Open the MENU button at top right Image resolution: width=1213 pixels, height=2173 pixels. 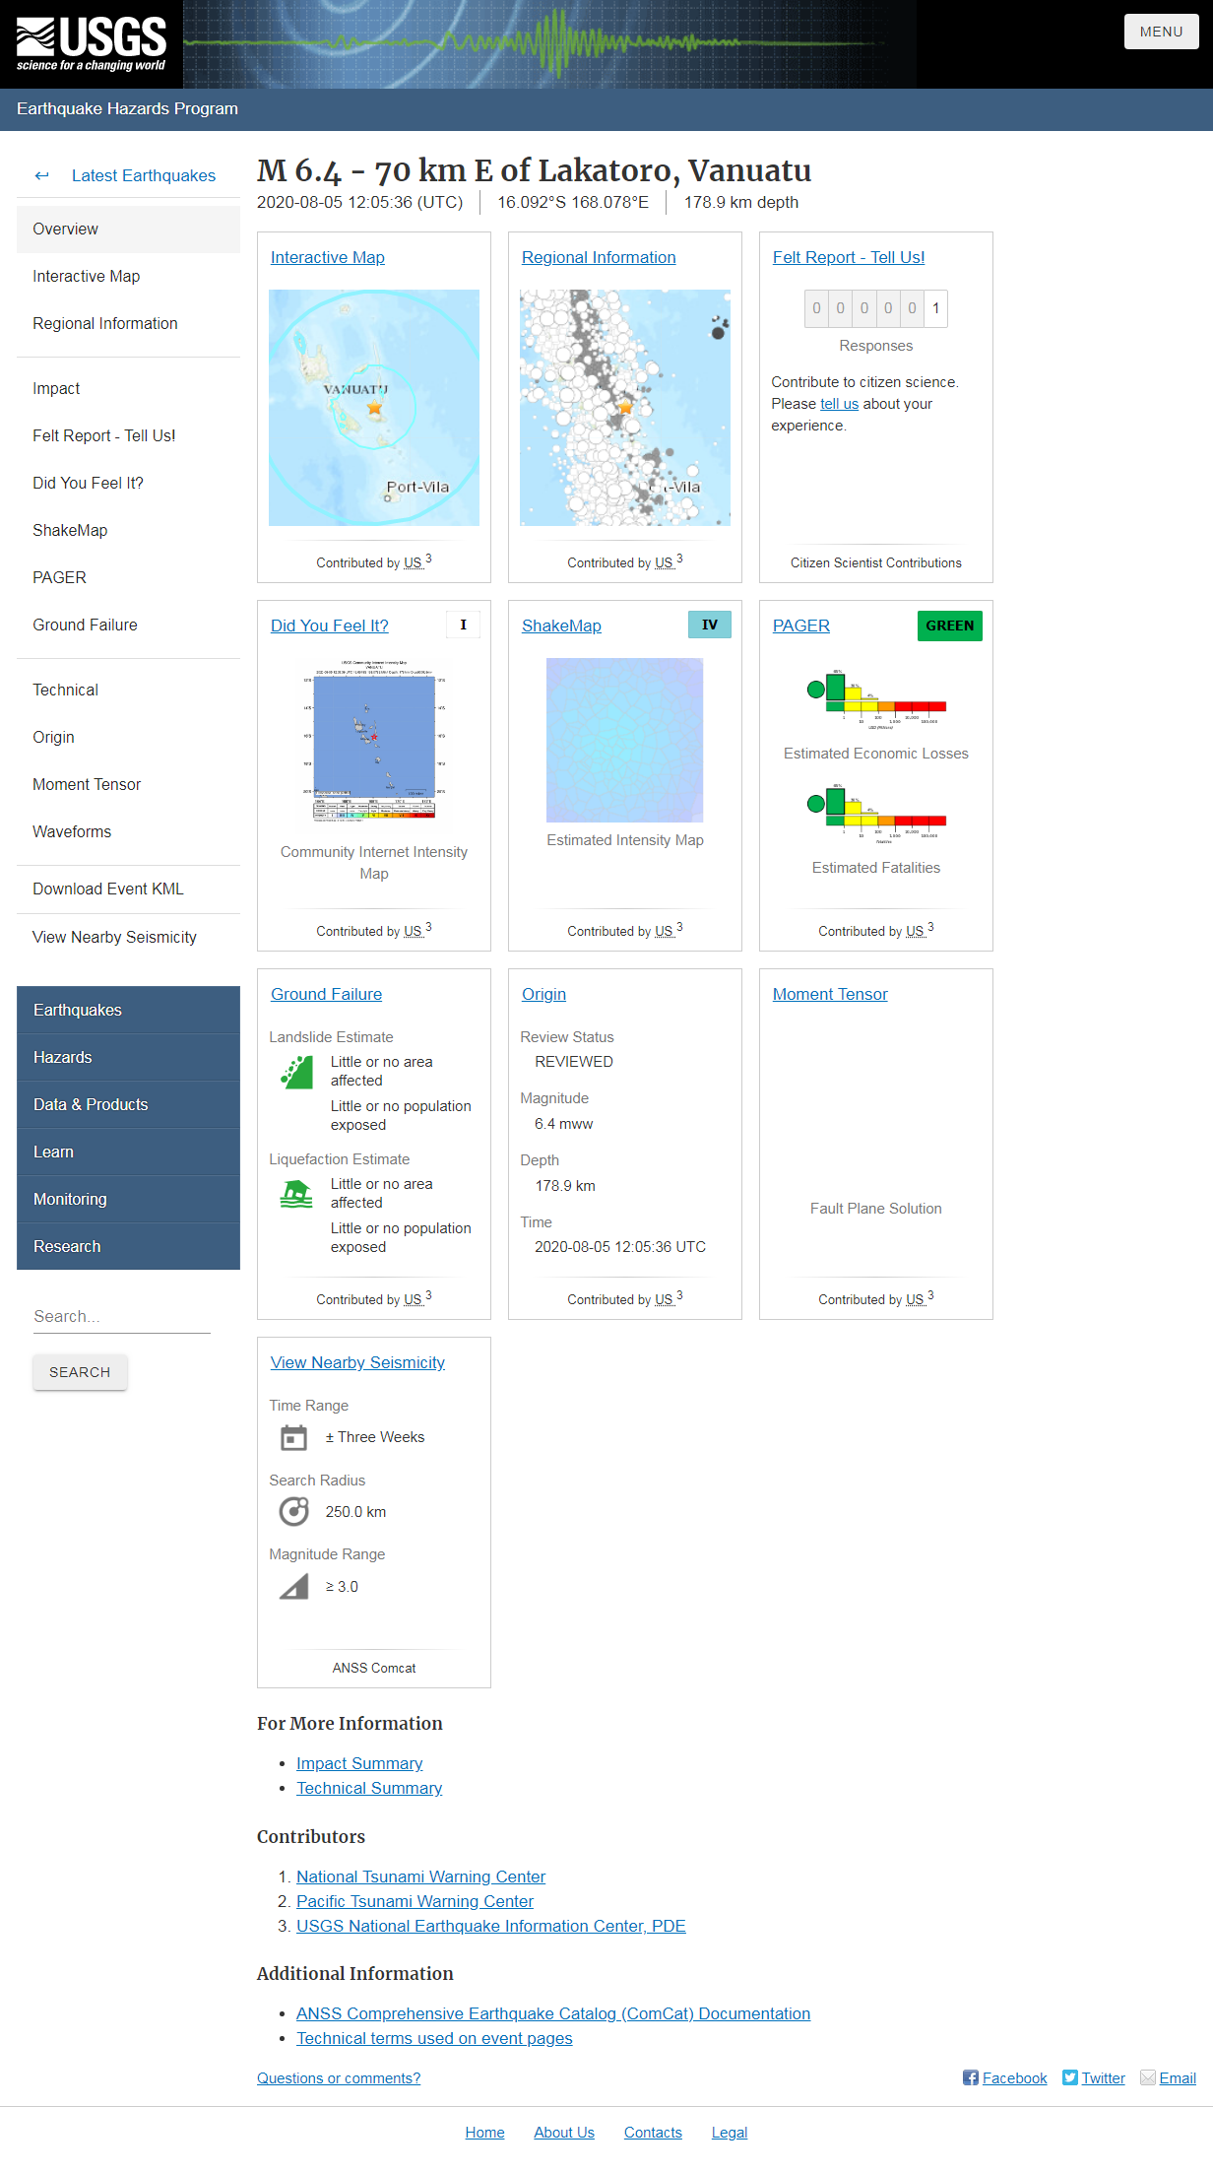pos(1161,32)
